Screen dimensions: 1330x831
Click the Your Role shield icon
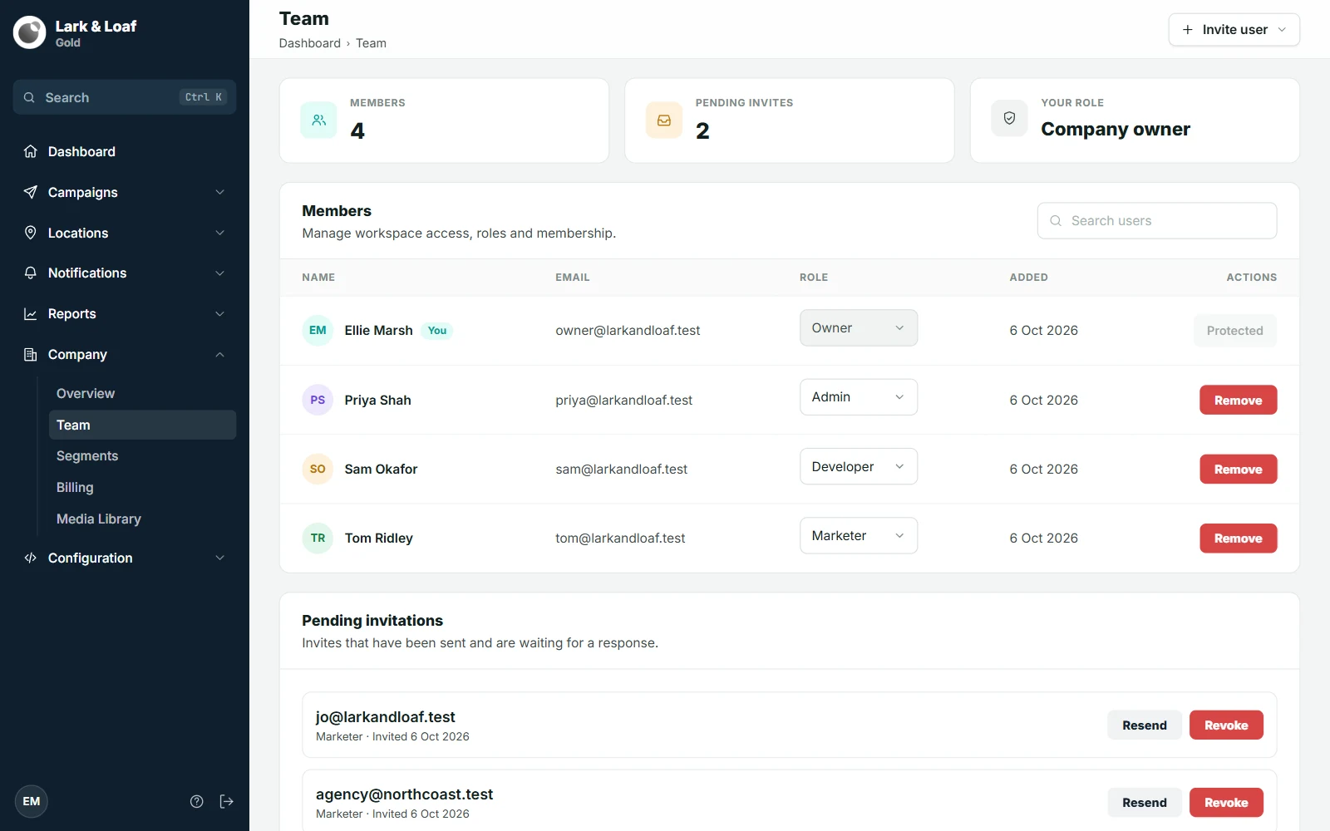coord(1009,118)
